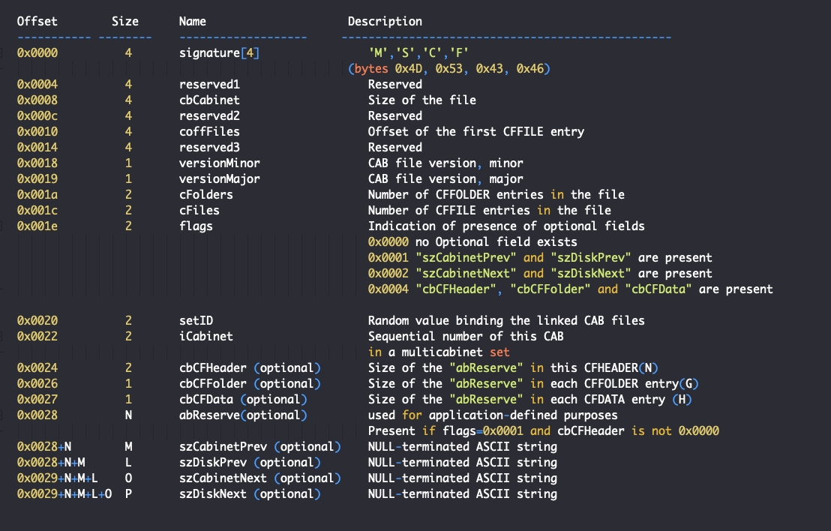
Task: Click the iCabinet field name
Action: (206, 336)
